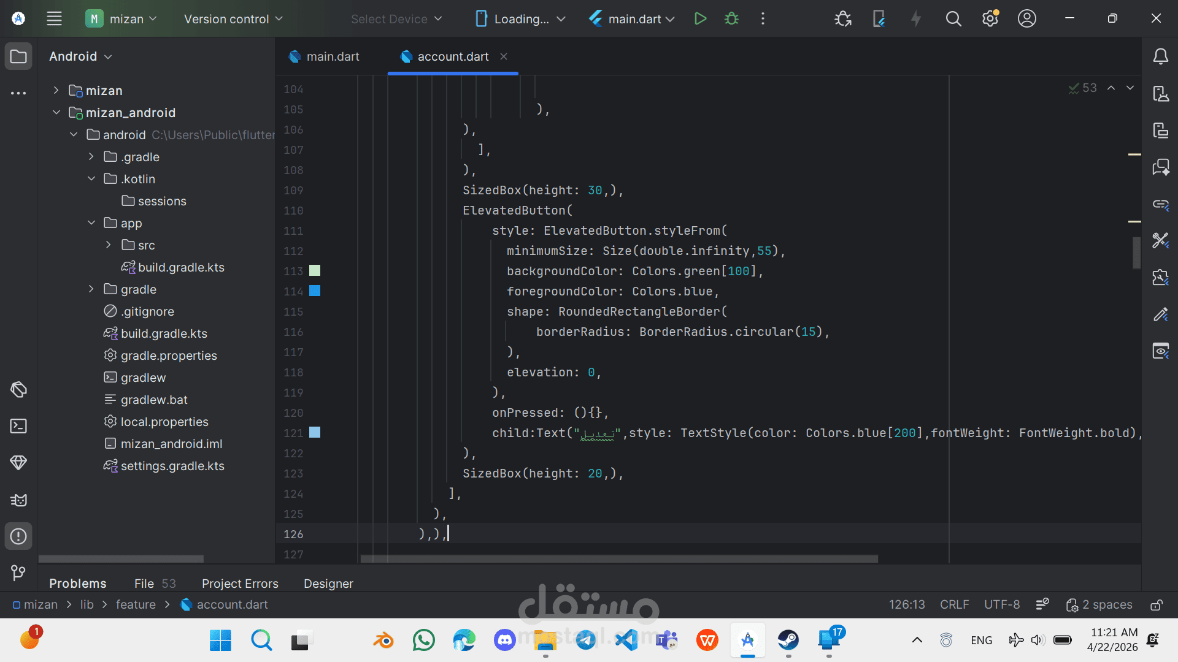Click the blue color swatch on line 114
Viewport: 1178px width, 662px height.
tap(315, 291)
